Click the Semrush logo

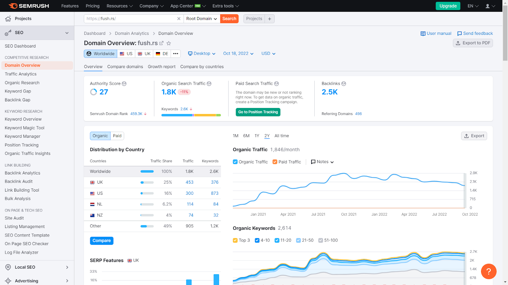click(29, 6)
